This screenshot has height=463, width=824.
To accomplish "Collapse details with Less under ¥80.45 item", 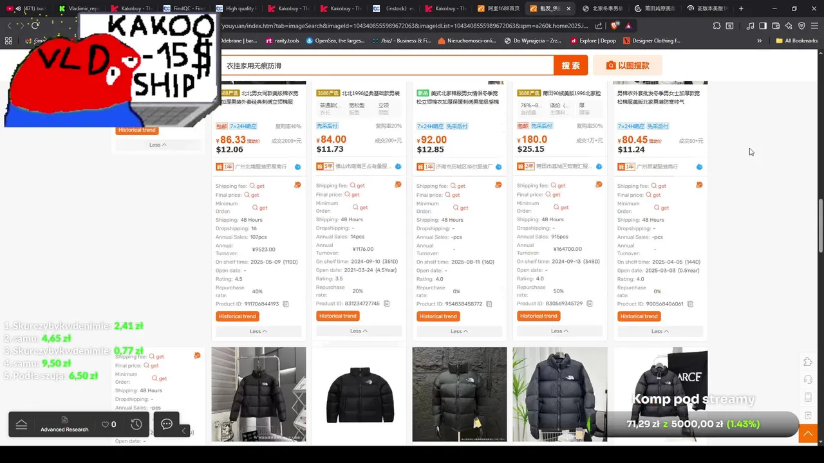I will click(660, 332).
